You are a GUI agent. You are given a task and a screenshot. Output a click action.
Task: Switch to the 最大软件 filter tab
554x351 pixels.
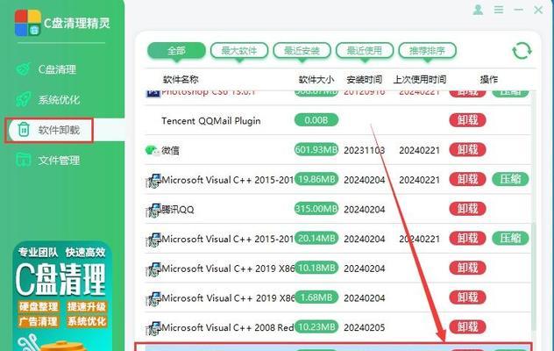click(239, 51)
